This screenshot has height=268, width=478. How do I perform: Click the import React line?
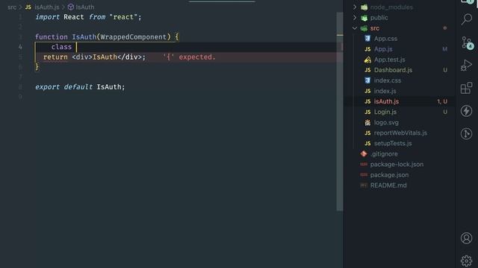pos(88,17)
